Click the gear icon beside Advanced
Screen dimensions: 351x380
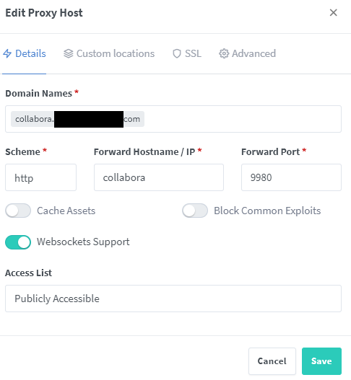[224, 53]
